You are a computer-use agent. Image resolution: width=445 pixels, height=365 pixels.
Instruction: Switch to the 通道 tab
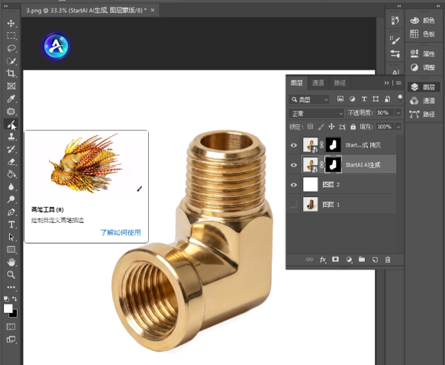[x=318, y=83]
